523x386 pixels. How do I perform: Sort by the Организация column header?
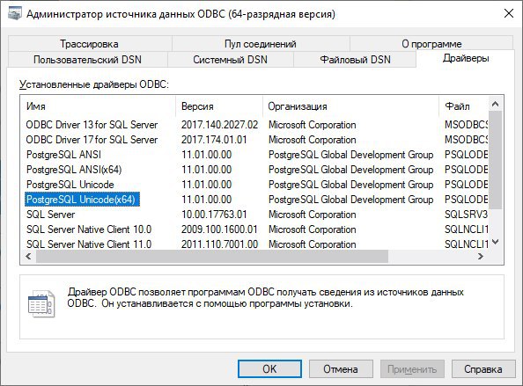click(351, 106)
